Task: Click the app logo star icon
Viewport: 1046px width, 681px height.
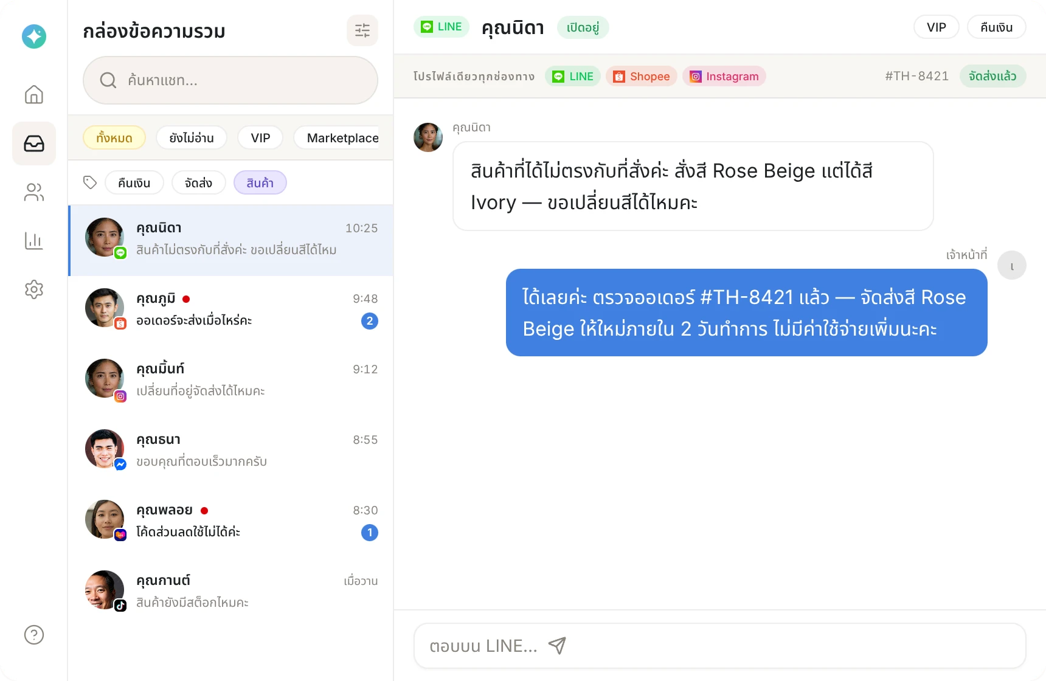Action: [34, 36]
